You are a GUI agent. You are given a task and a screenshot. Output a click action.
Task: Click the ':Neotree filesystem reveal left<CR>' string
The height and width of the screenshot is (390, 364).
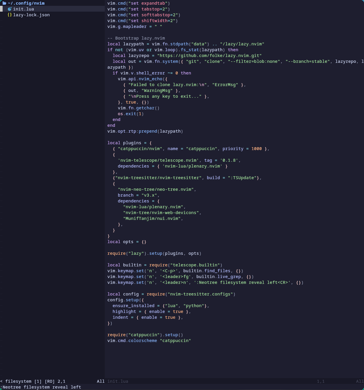click(242, 282)
